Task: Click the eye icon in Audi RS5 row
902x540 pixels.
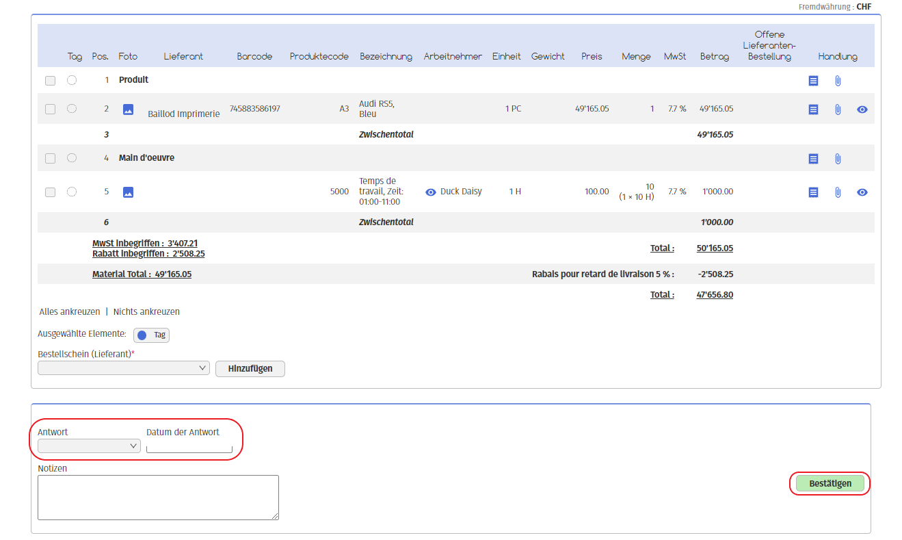Action: tap(862, 110)
